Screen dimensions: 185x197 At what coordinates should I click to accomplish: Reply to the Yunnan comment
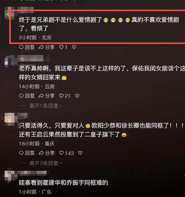27,96
